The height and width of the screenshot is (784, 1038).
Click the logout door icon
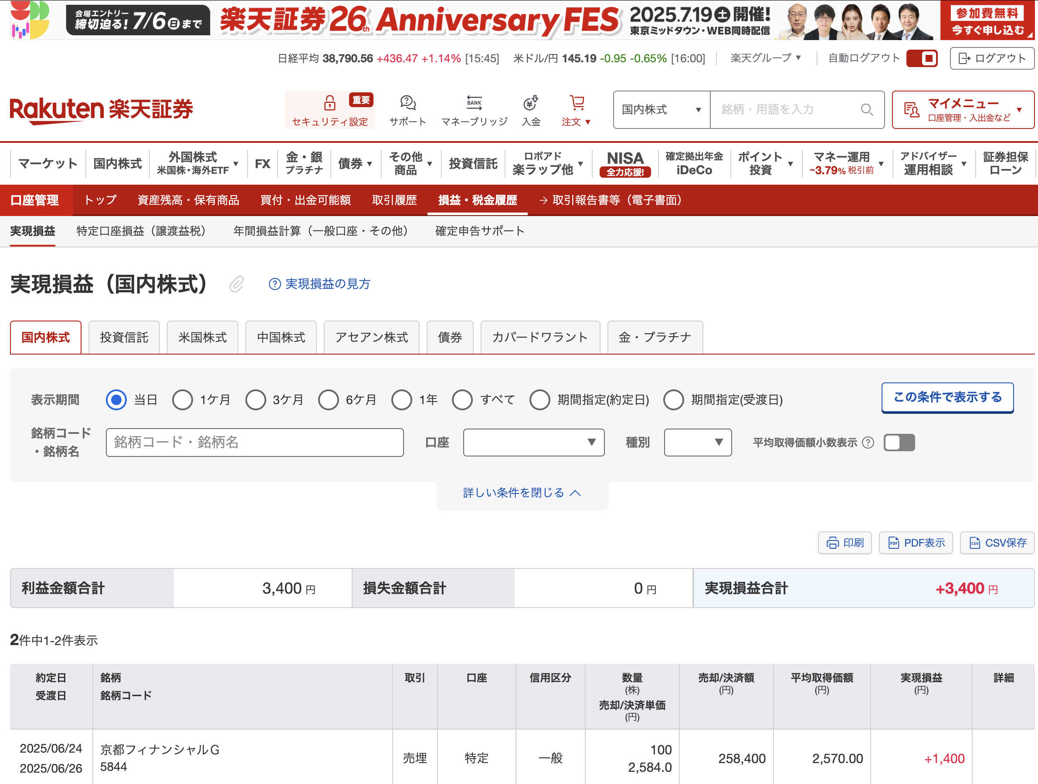coord(964,58)
